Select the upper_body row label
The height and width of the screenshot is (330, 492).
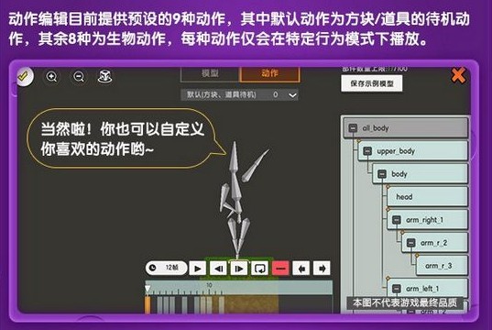[396, 151]
